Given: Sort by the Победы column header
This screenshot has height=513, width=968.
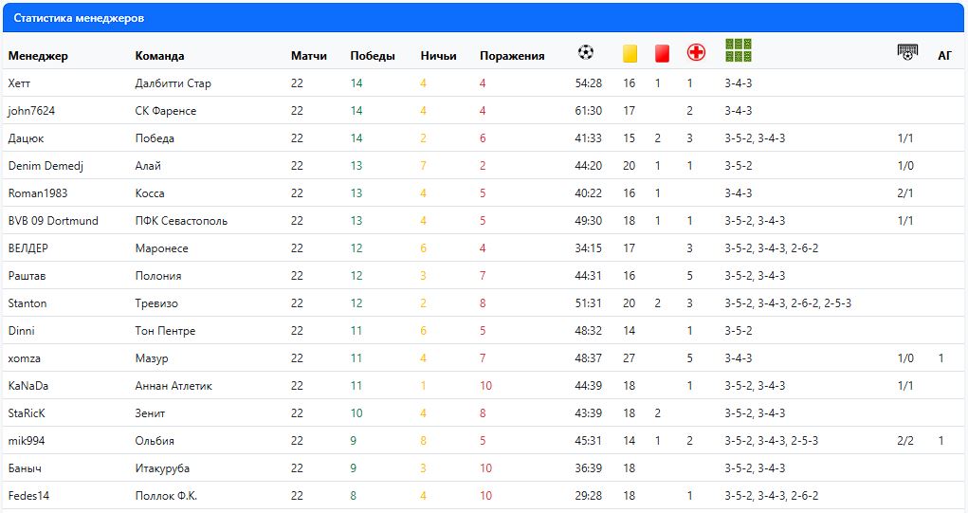Looking at the screenshot, I should pyautogui.click(x=373, y=56).
